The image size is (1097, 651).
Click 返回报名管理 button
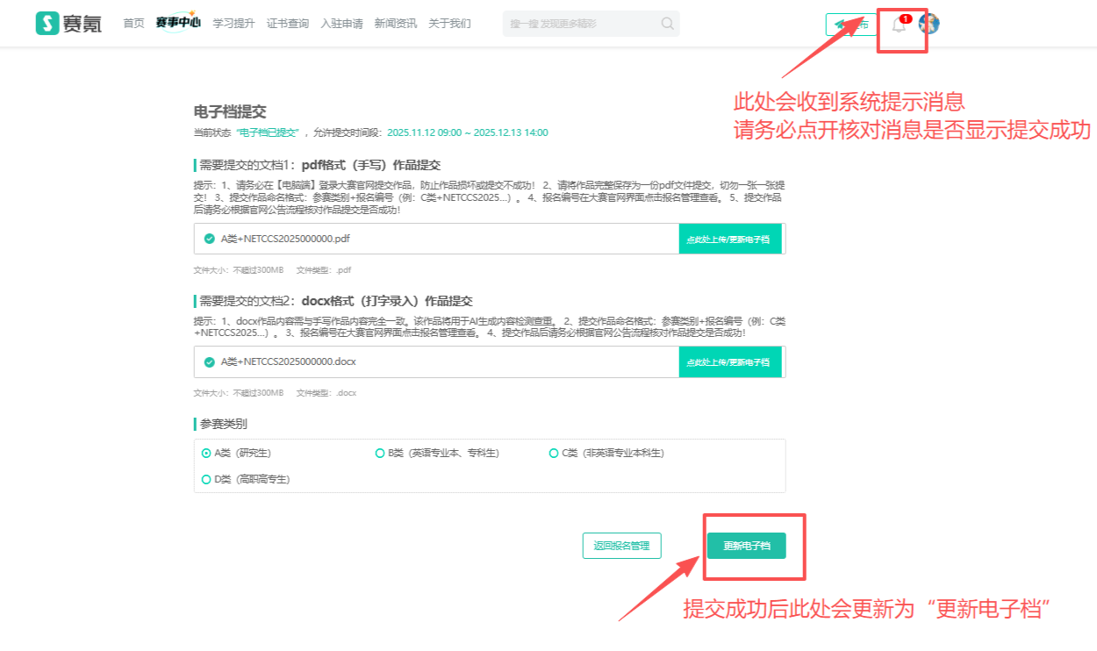coord(621,546)
